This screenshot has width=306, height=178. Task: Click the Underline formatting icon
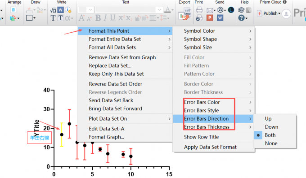[x=112, y=18]
